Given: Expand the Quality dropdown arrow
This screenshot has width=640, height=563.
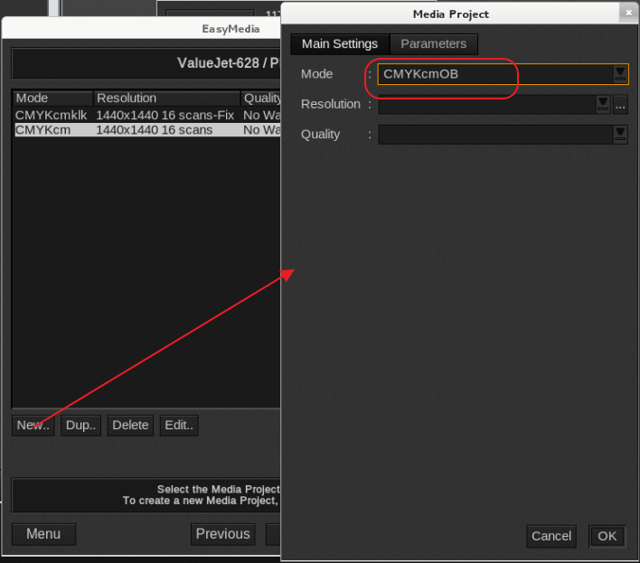Looking at the screenshot, I should [x=620, y=135].
